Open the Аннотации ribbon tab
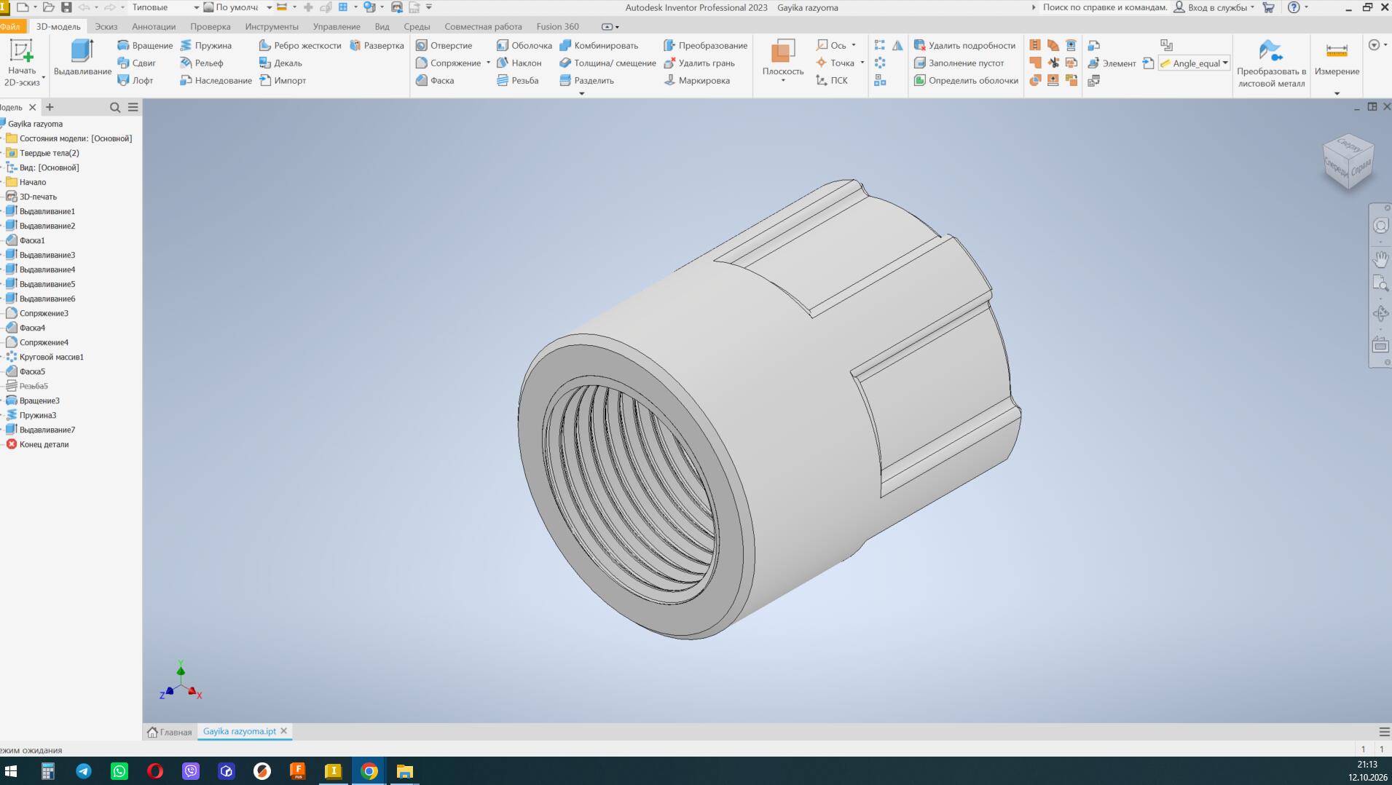 point(154,26)
